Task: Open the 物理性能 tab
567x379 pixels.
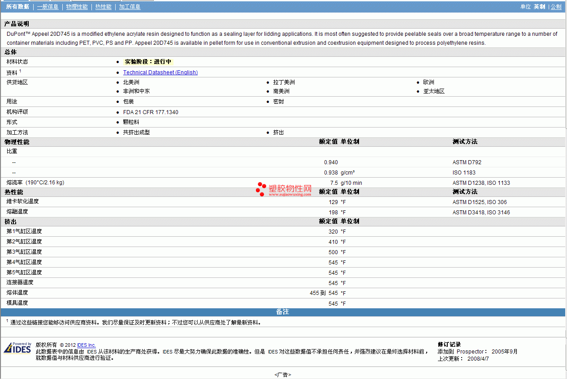Action: point(77,7)
